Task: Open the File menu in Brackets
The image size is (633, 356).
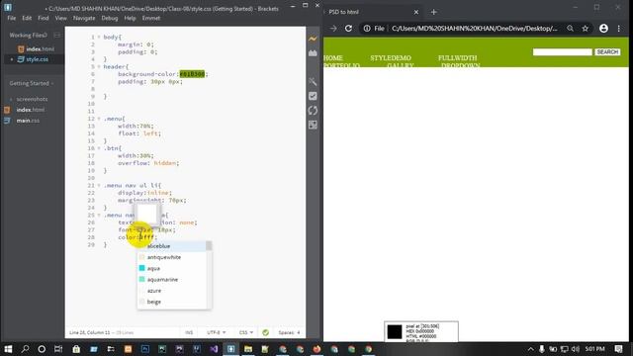Action: pyautogui.click(x=12, y=18)
